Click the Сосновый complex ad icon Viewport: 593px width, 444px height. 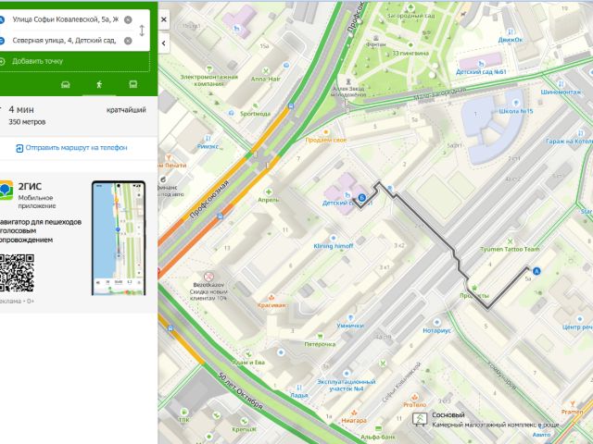[x=420, y=419]
